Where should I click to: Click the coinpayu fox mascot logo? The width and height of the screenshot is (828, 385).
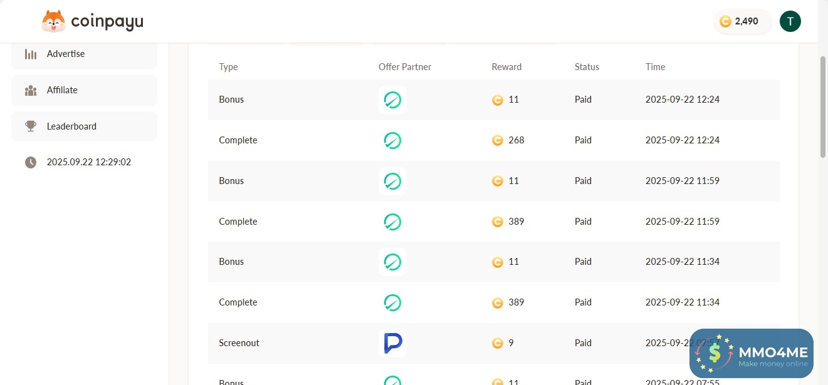click(53, 22)
